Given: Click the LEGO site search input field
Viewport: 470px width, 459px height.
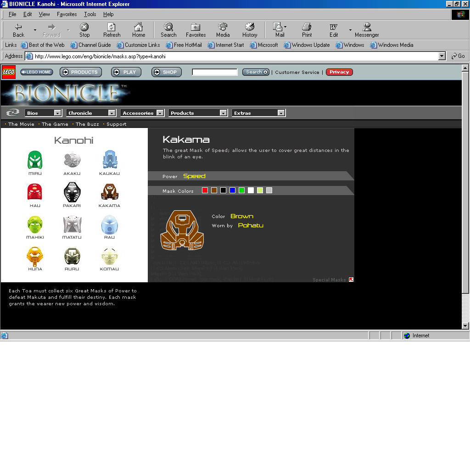Looking at the screenshot, I should point(215,72).
